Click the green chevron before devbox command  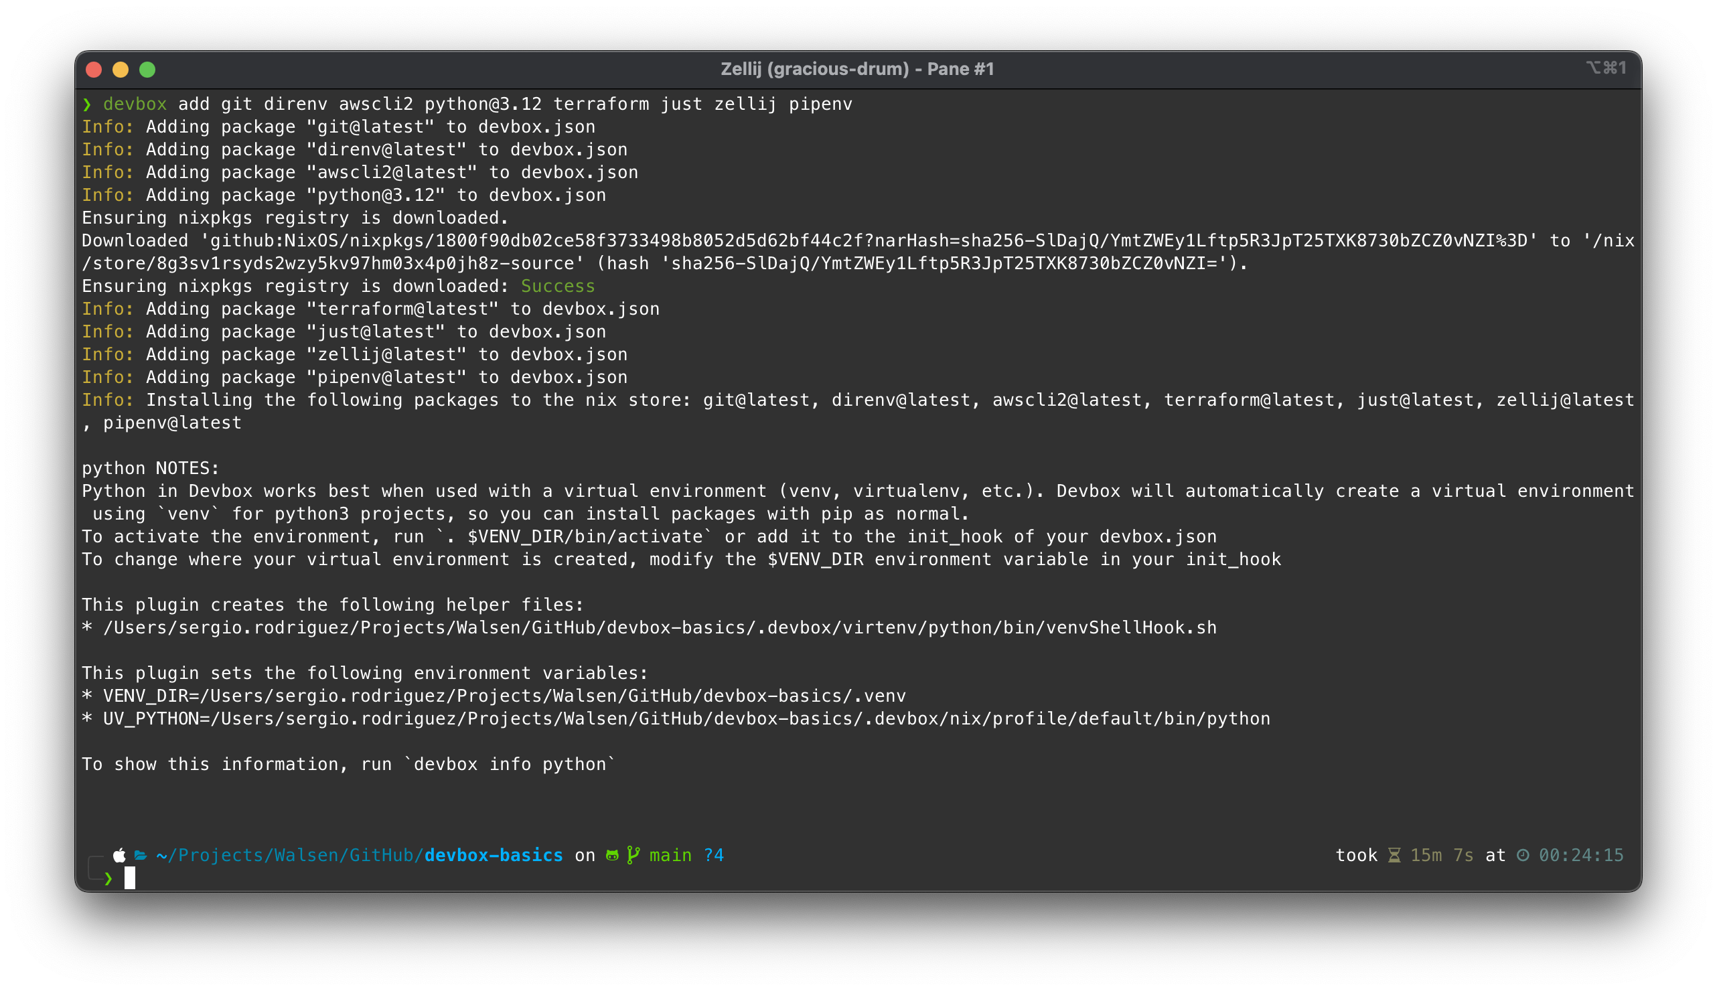point(86,104)
